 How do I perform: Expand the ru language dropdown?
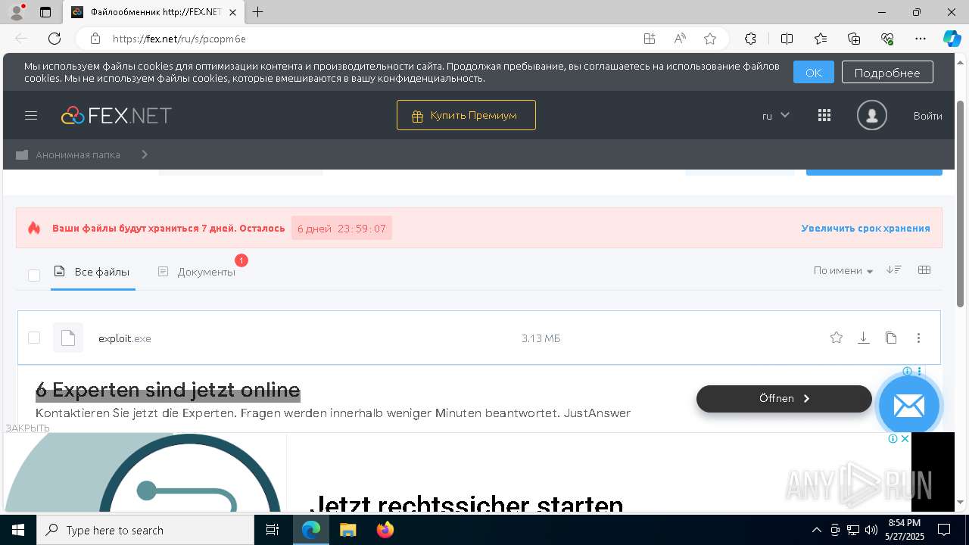point(776,116)
